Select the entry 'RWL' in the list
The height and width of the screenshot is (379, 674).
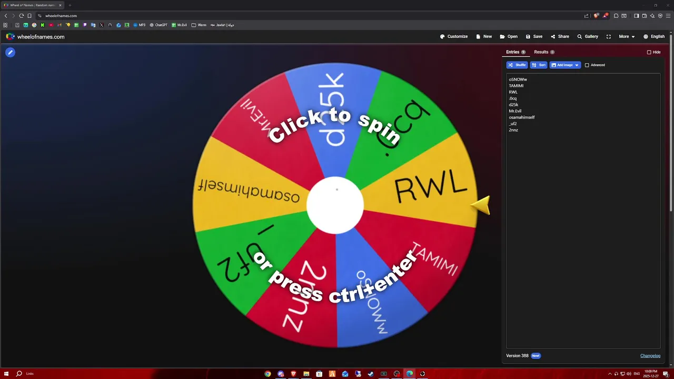pos(513,92)
